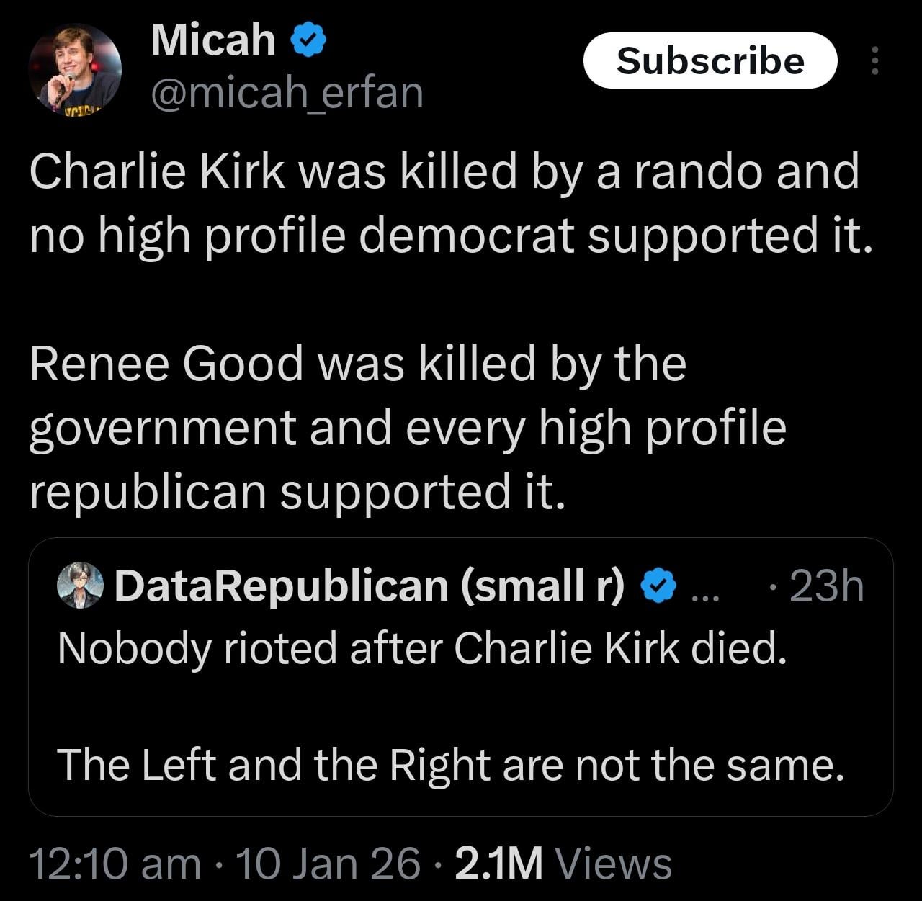
Task: Click DataRepublican's verified checkmark badge
Action: 658,585
